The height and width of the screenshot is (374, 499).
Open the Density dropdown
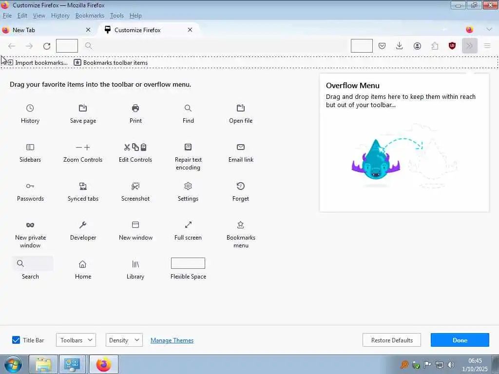pyautogui.click(x=124, y=340)
